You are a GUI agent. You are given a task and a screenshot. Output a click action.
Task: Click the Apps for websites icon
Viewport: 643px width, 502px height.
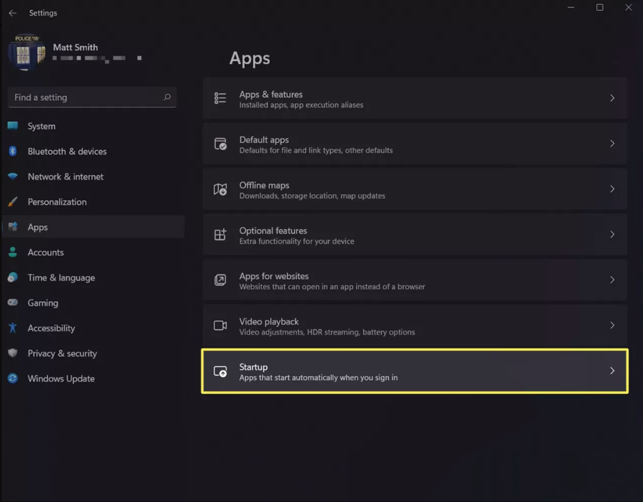coord(220,280)
